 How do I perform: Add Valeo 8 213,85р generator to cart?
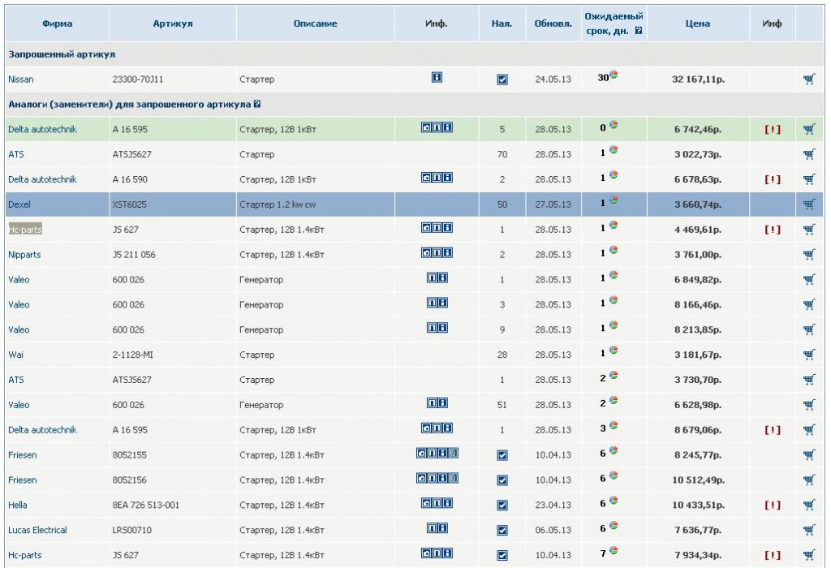pos(809,329)
